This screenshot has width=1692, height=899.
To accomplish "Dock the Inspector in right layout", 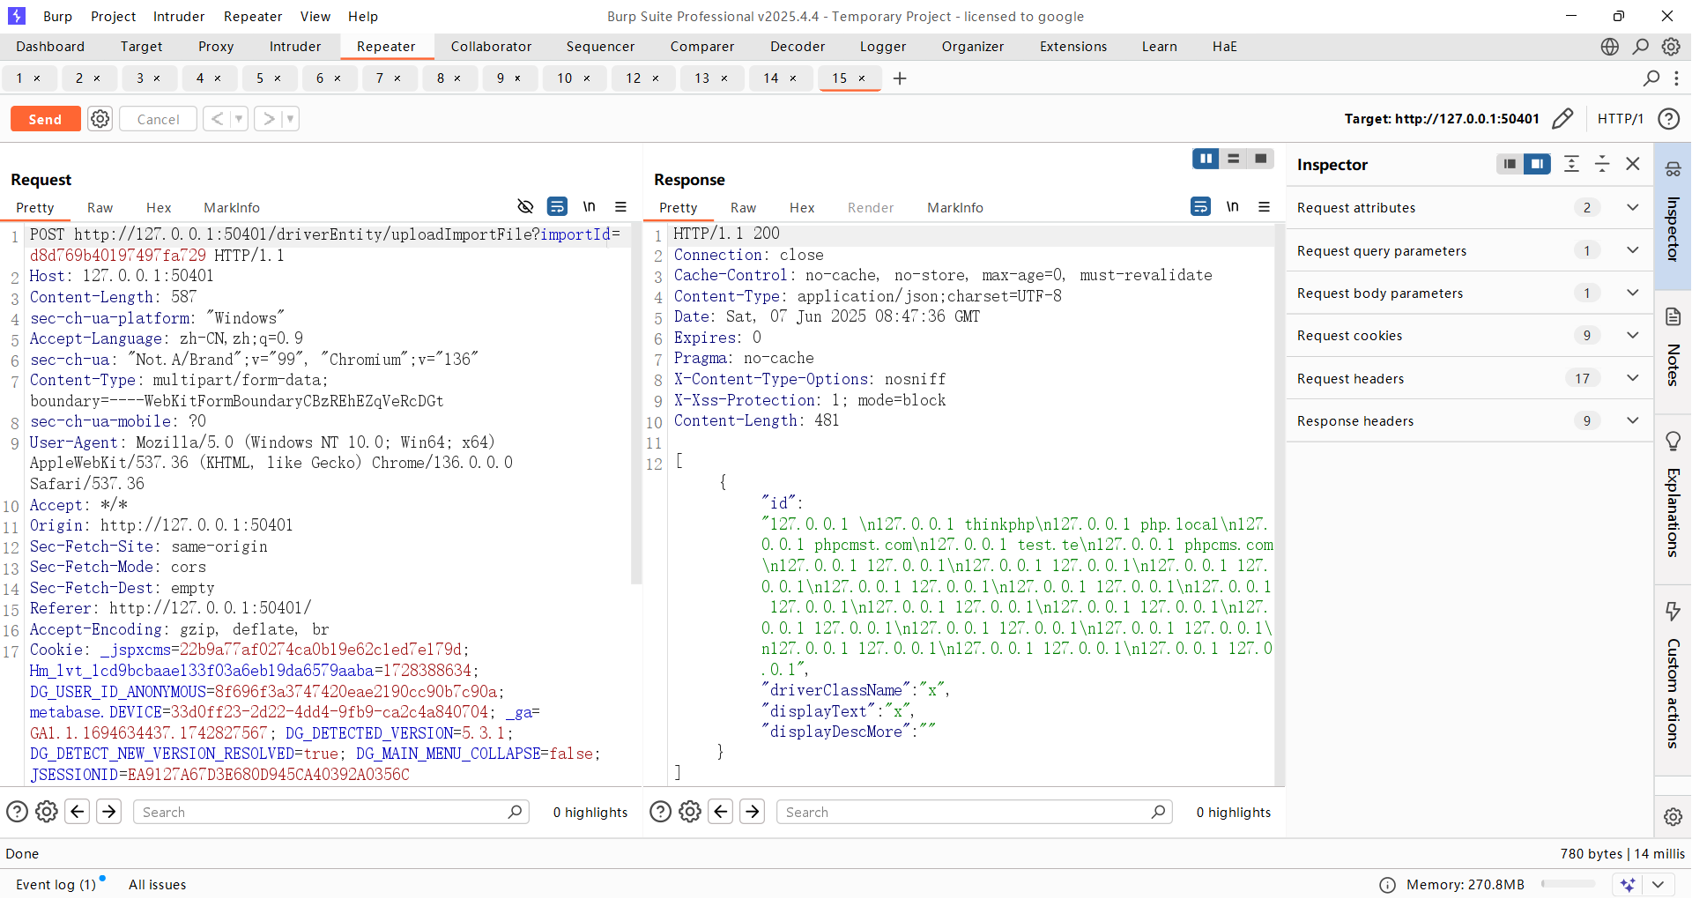I will pos(1537,164).
